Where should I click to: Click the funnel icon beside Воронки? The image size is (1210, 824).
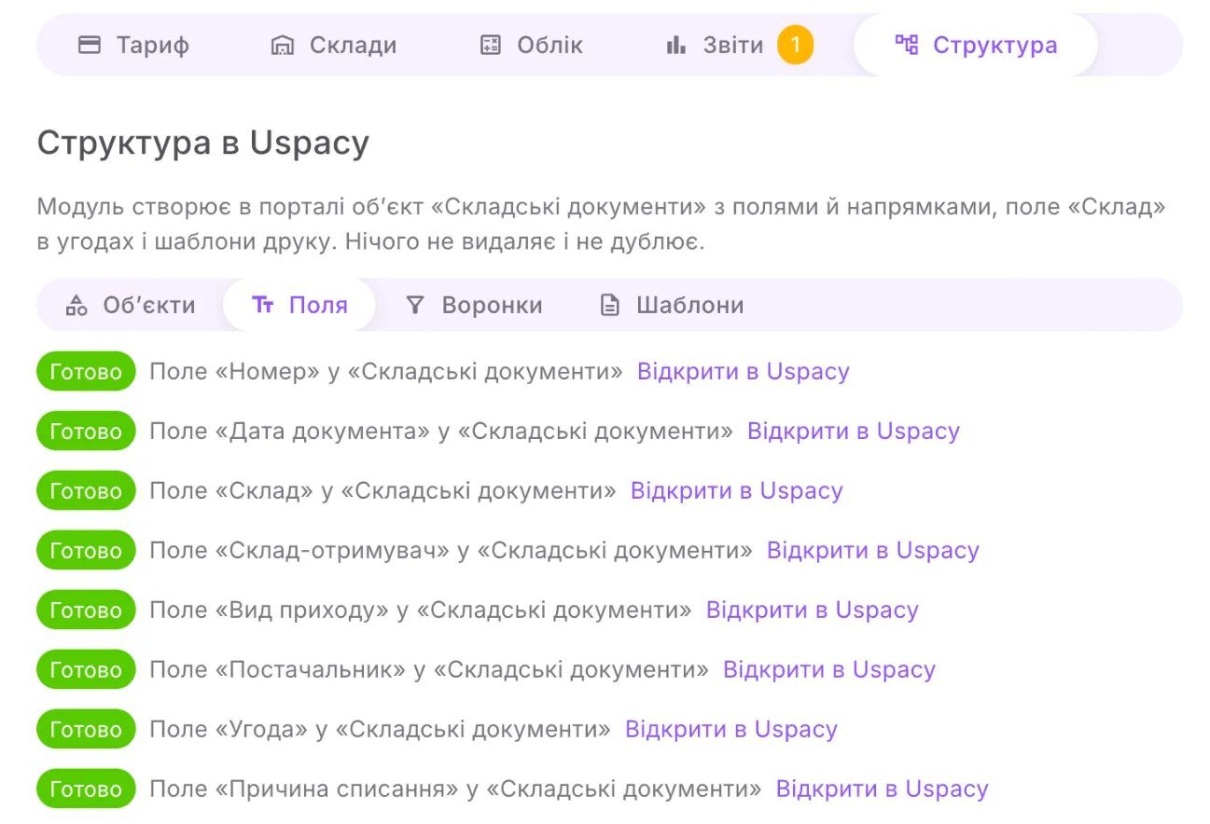(x=415, y=305)
